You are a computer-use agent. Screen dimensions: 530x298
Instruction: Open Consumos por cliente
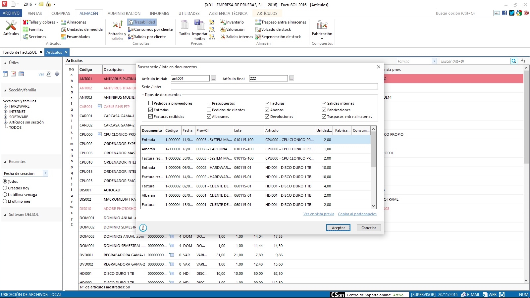[x=150, y=29]
